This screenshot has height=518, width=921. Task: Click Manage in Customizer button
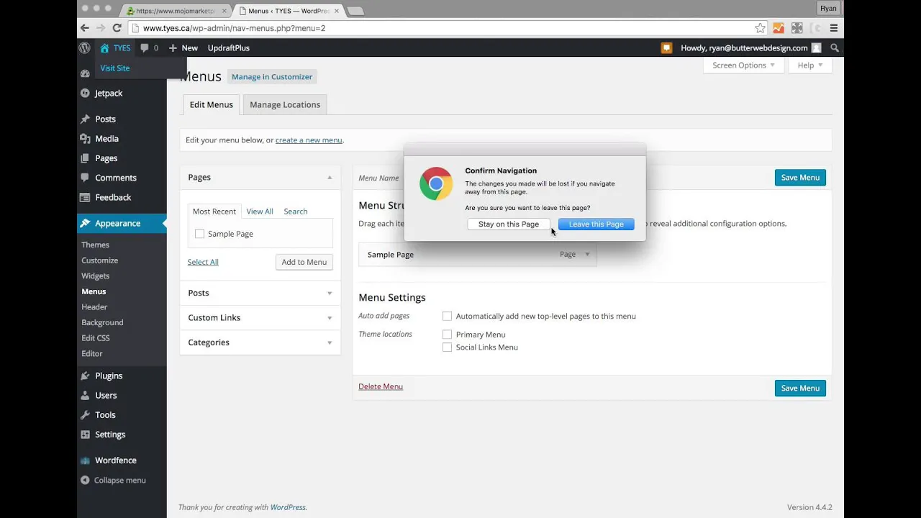point(272,77)
